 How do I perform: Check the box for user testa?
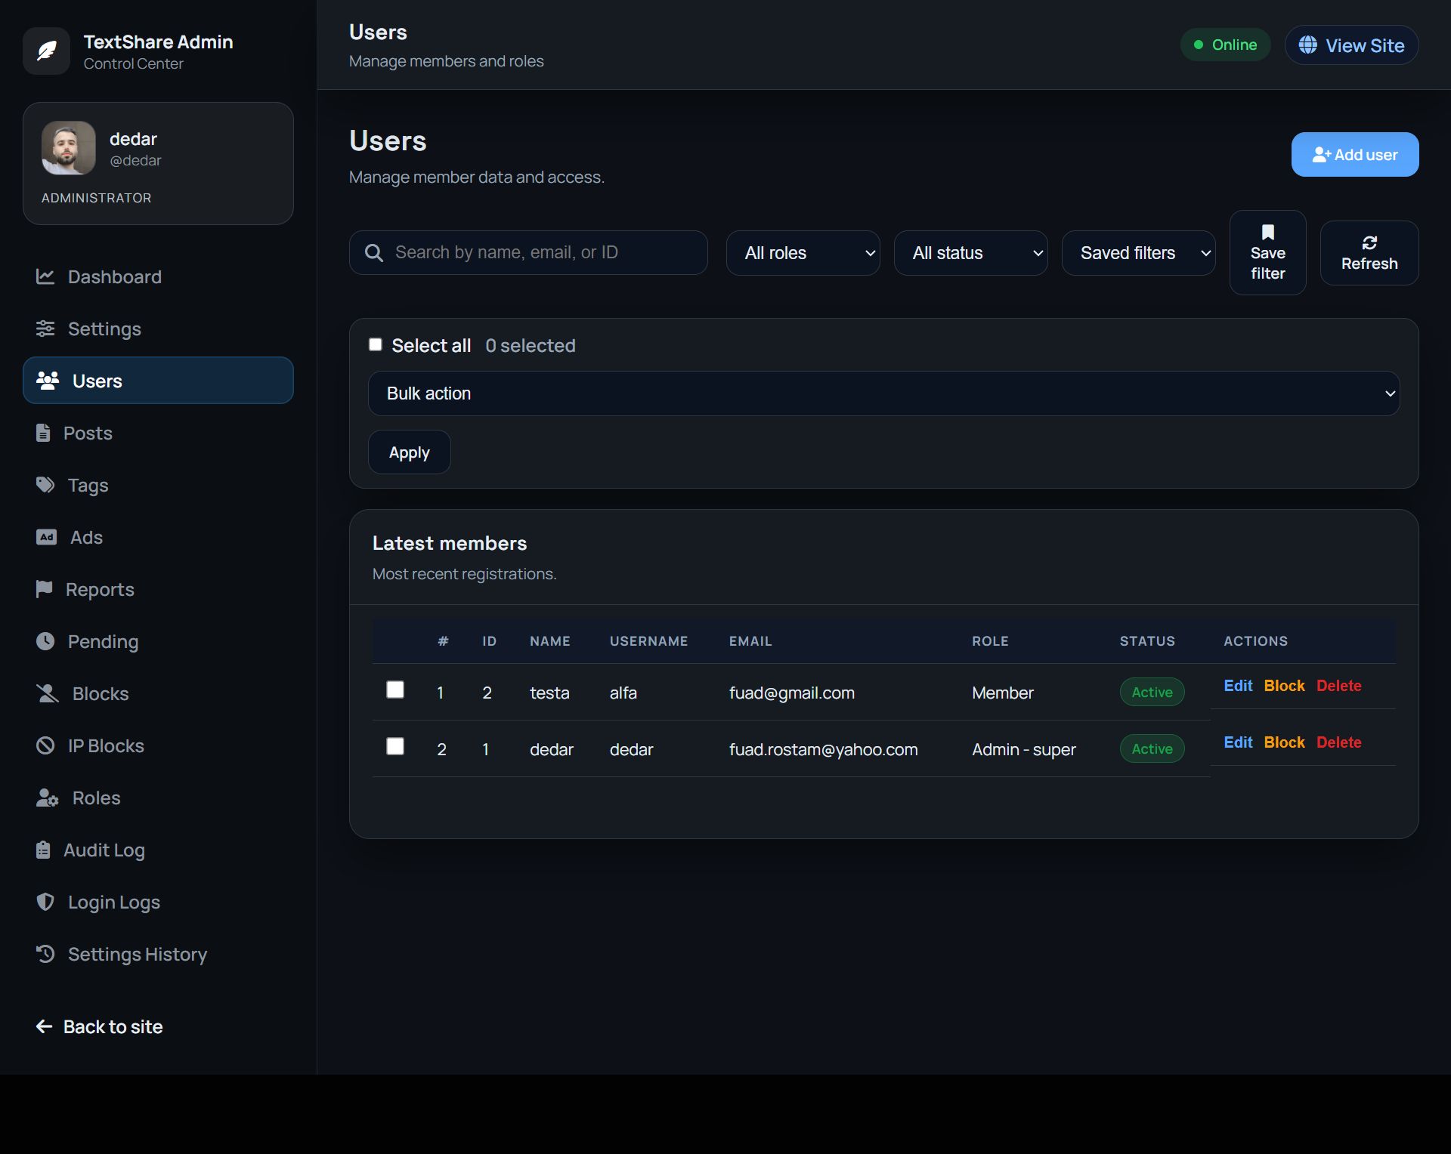tap(395, 690)
